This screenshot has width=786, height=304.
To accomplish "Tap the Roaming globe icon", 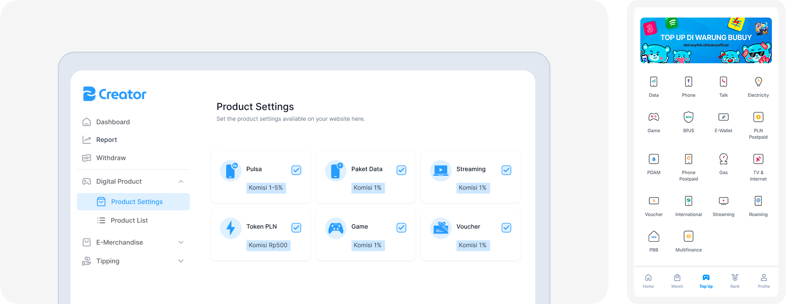I will 758,201.
